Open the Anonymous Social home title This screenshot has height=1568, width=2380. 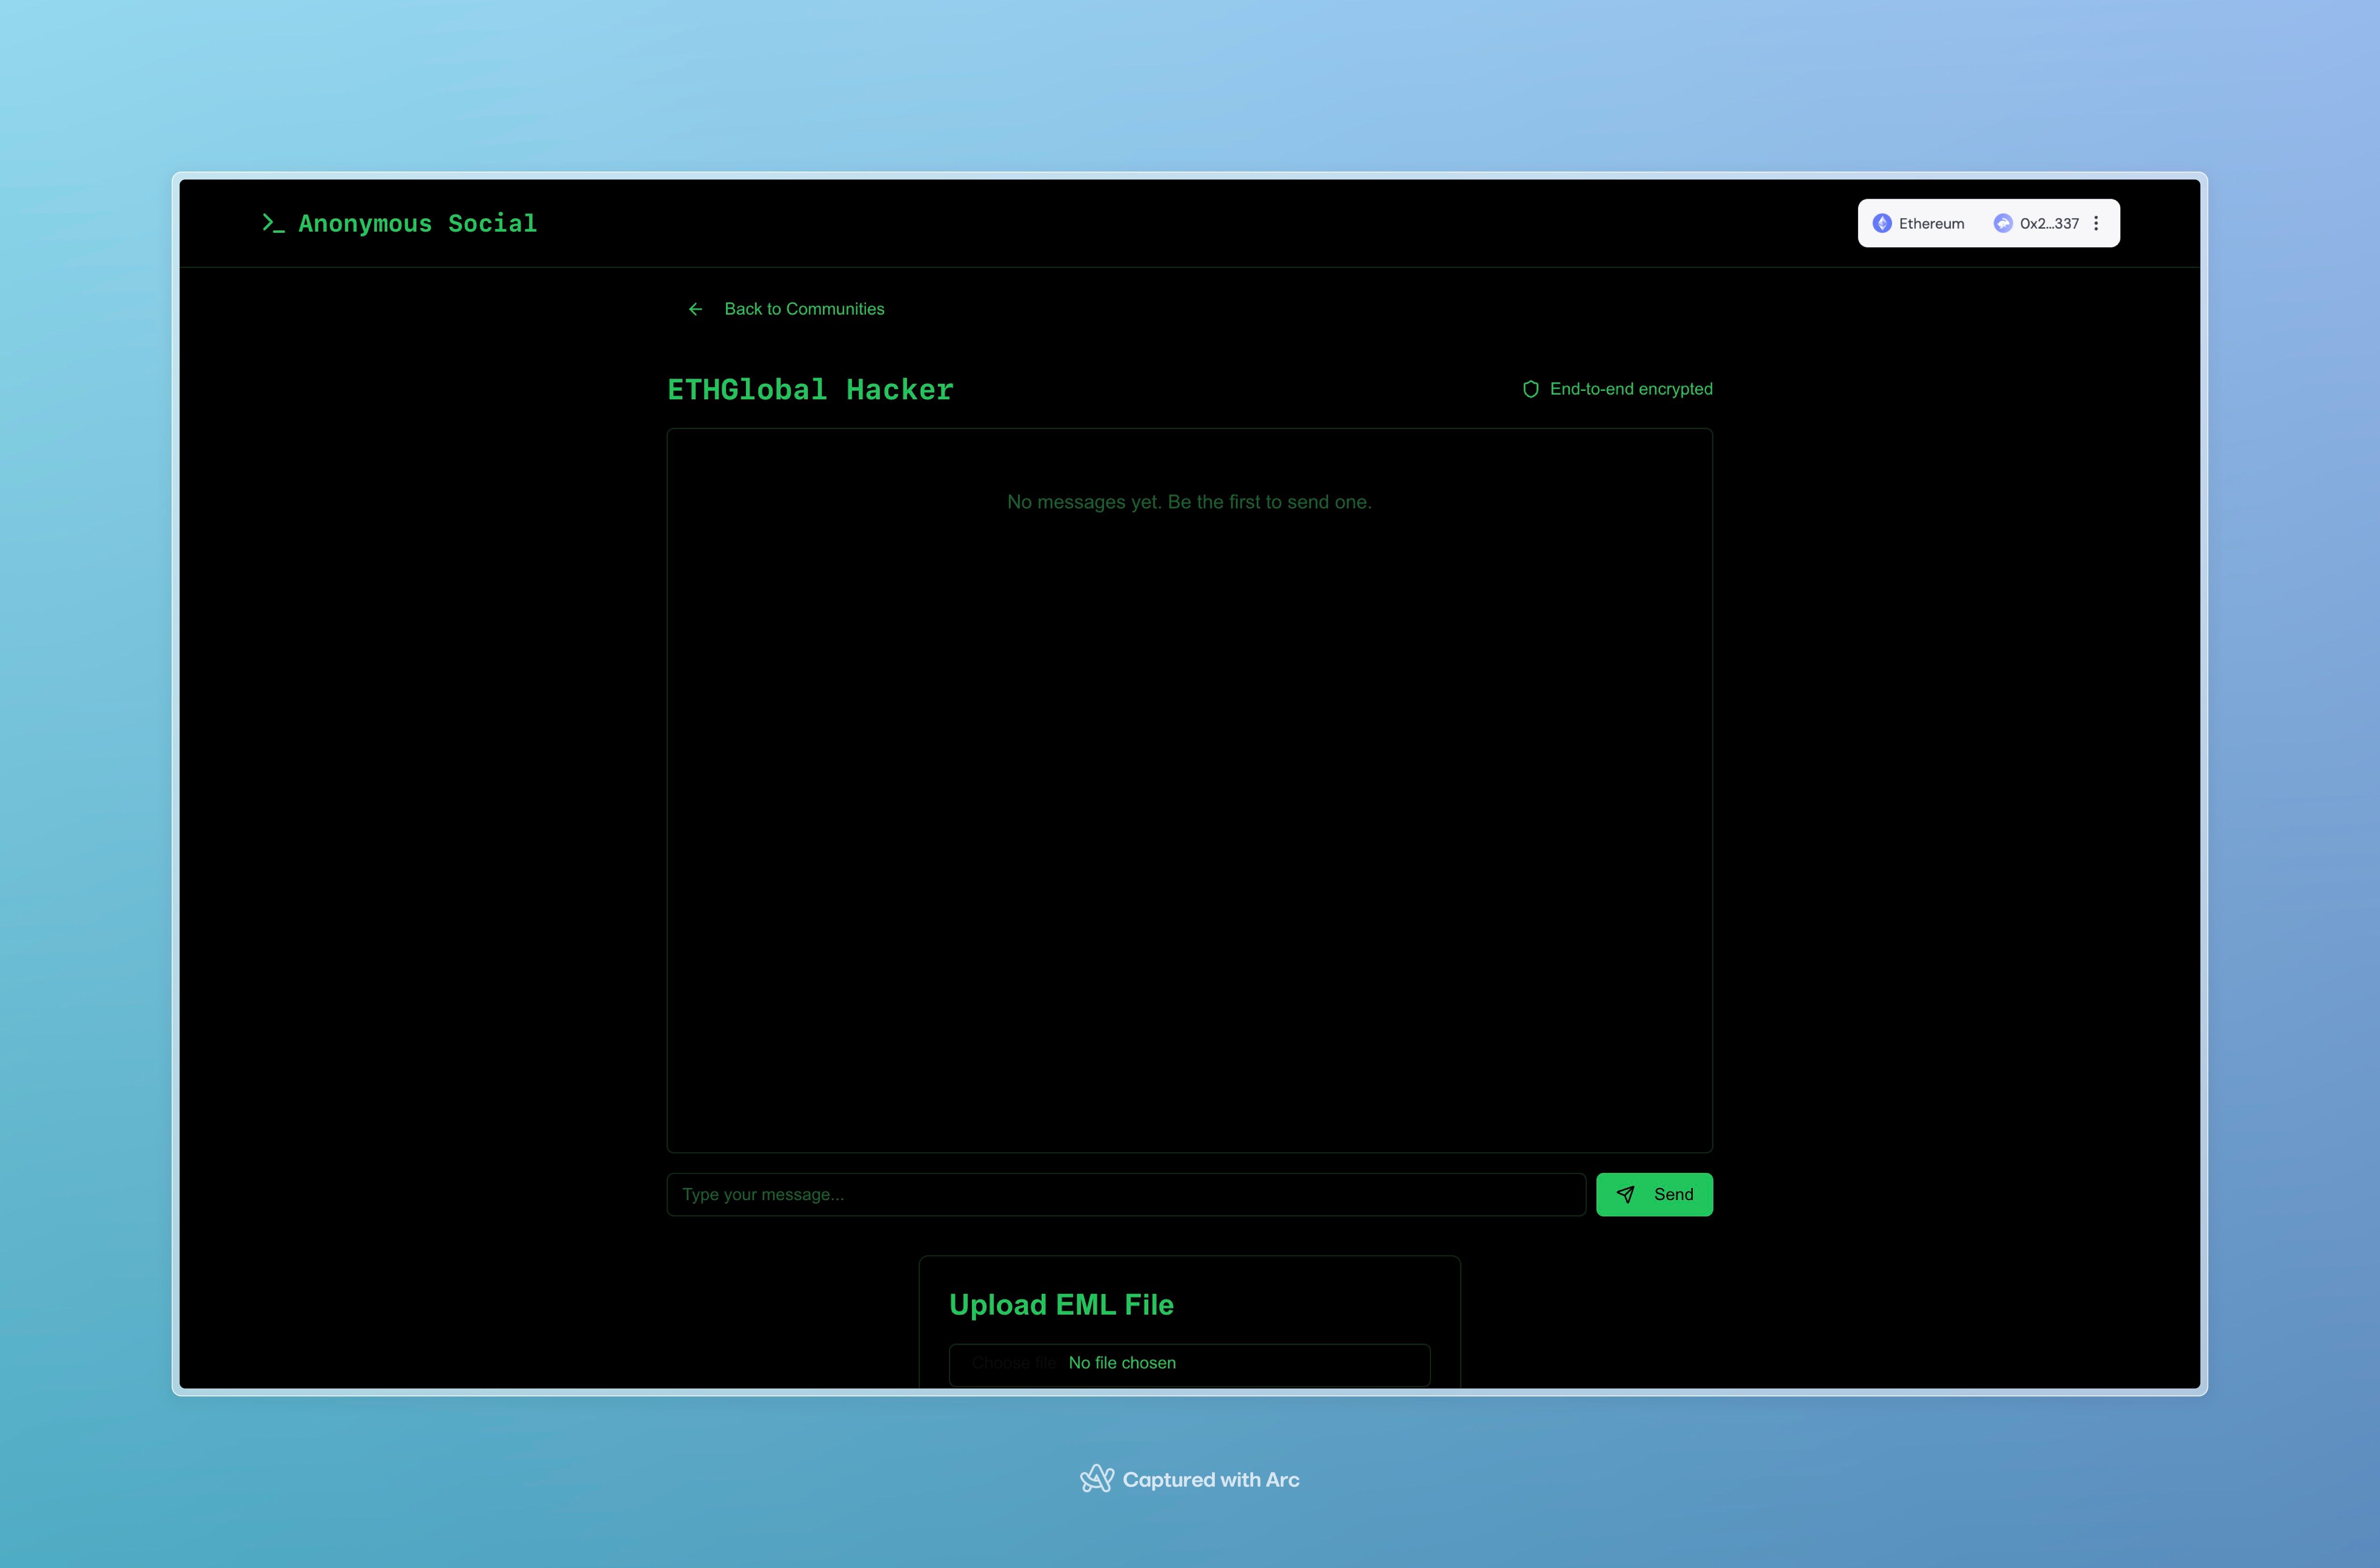pyautogui.click(x=417, y=223)
